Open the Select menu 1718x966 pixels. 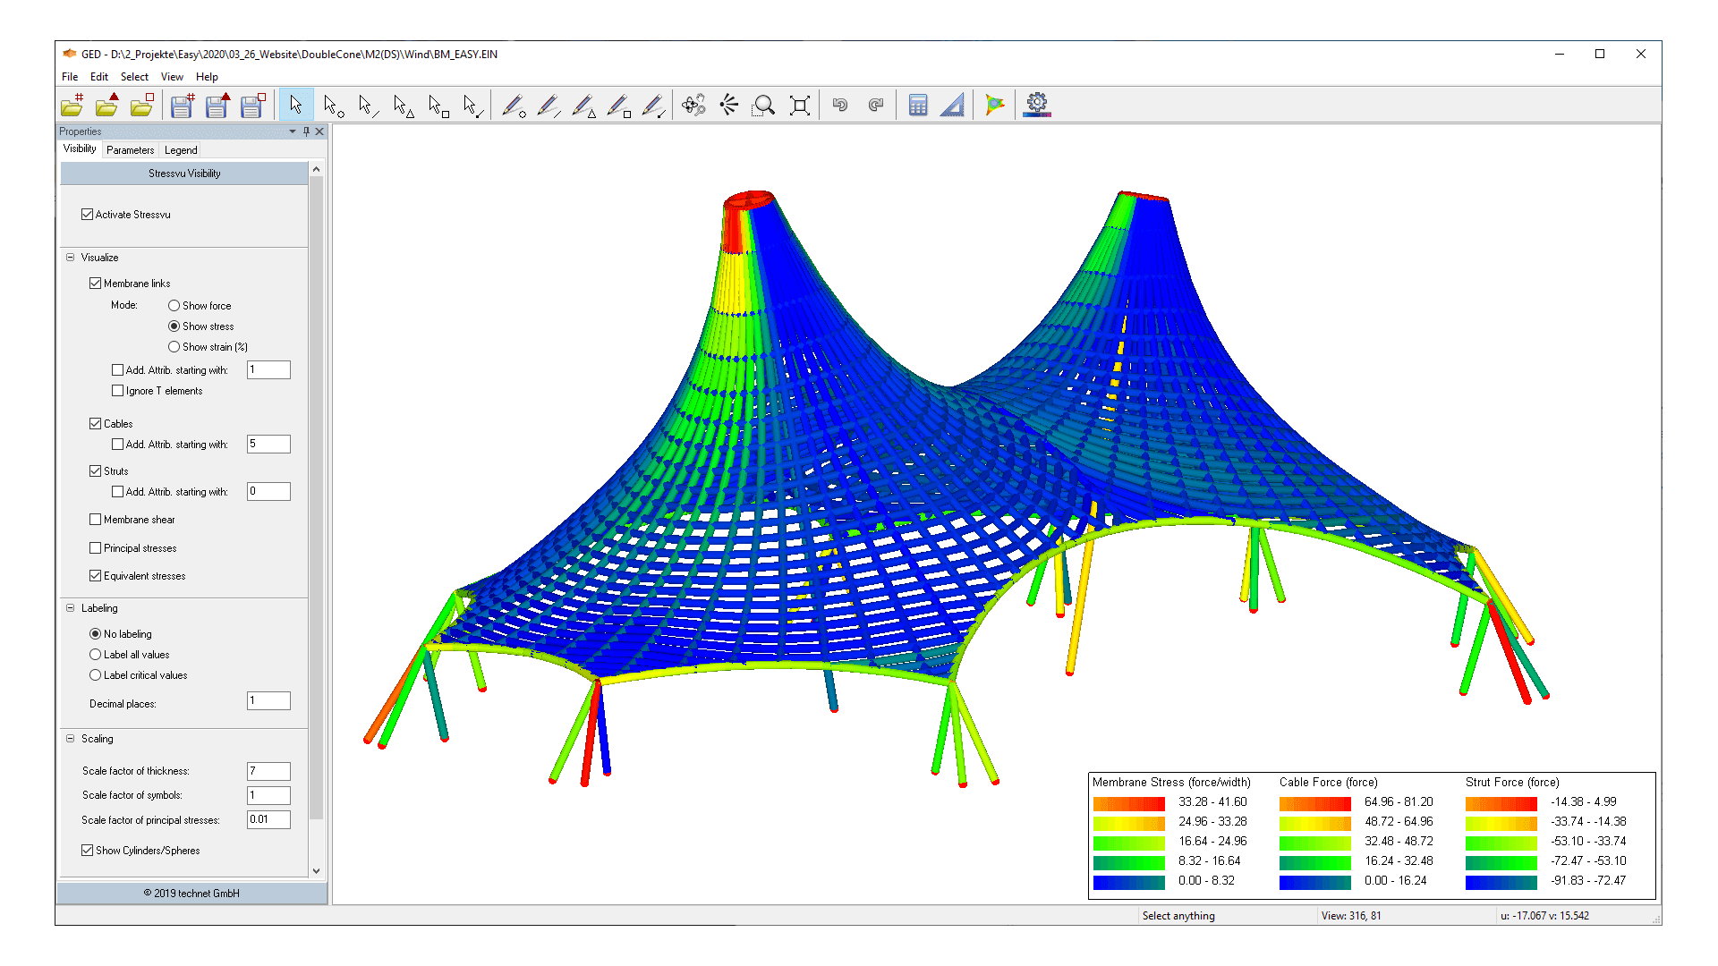click(x=133, y=77)
